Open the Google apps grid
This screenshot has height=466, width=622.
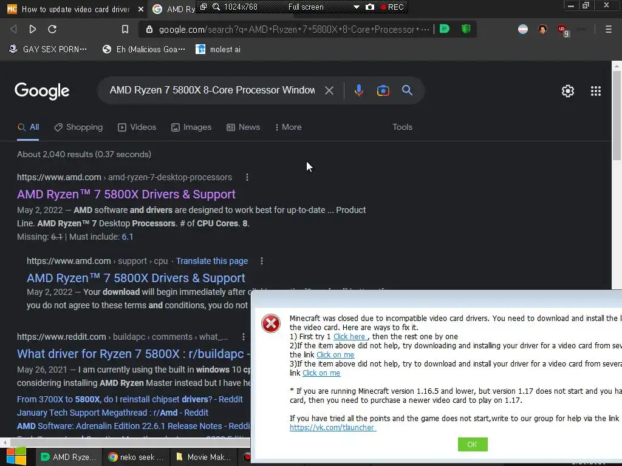tap(595, 91)
